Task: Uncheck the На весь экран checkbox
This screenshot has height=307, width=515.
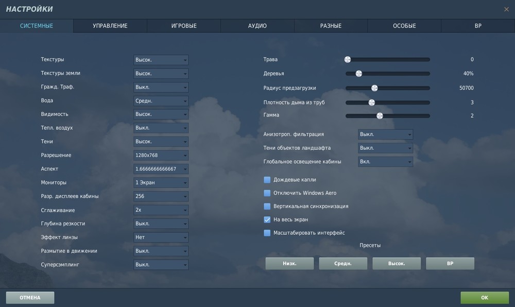Action: 267,219
